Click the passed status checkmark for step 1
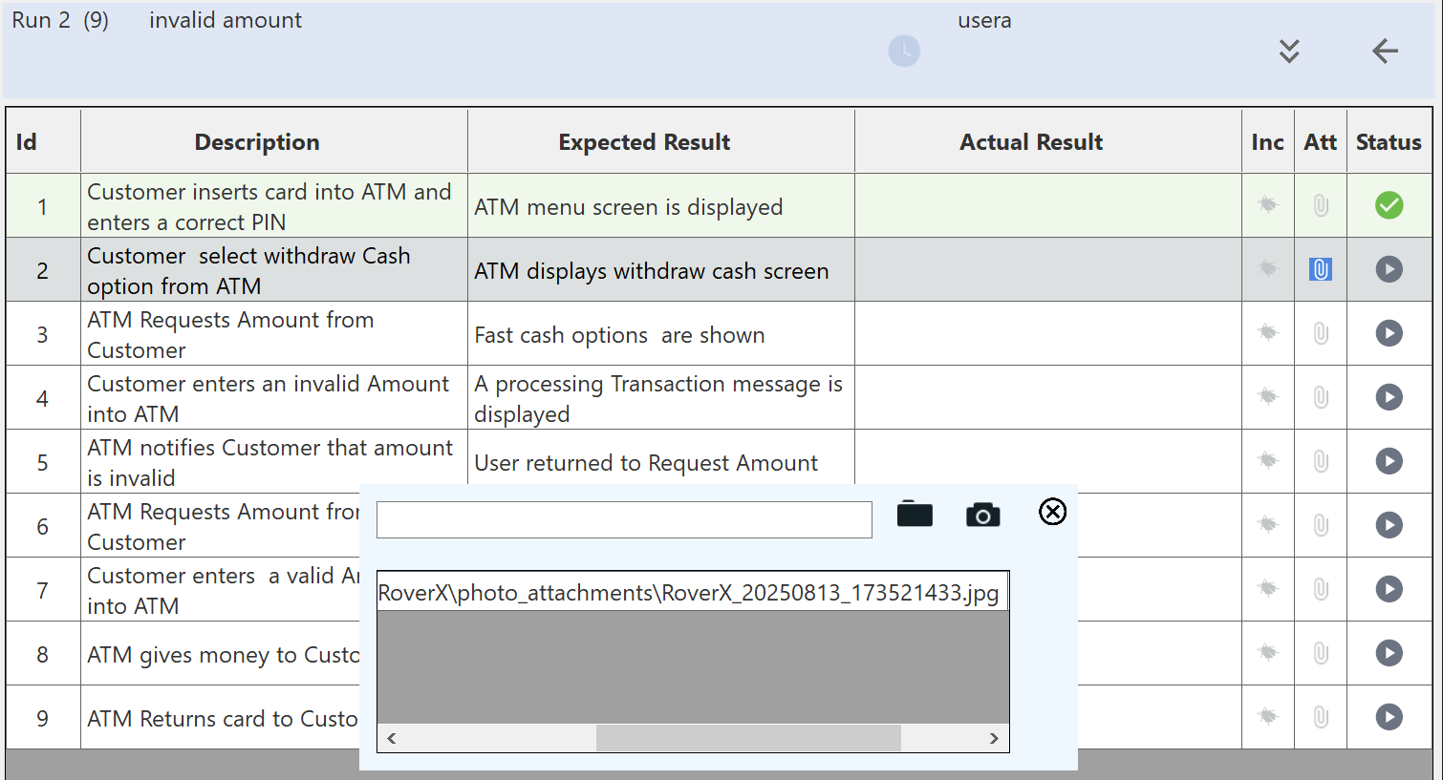 pyautogui.click(x=1389, y=205)
